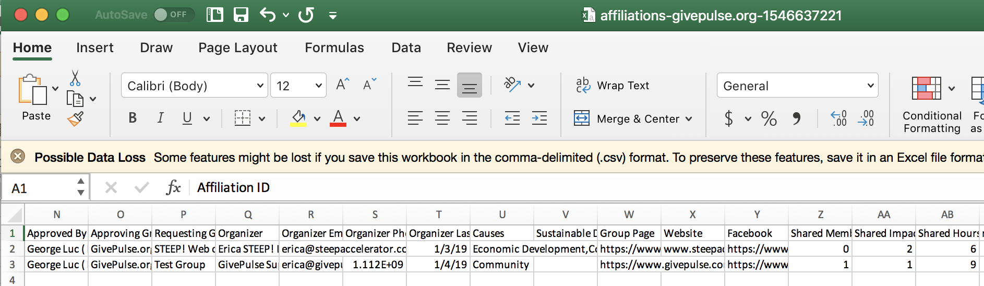The height and width of the screenshot is (286, 984).
Task: Click the Align Left icon
Action: [415, 118]
